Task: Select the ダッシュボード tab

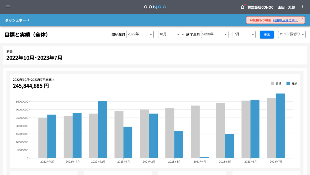Action: (17, 20)
